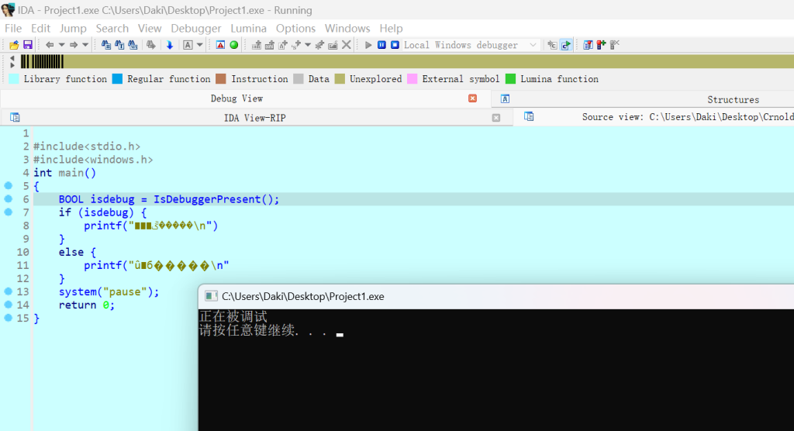The image size is (794, 431).
Task: Click the breakpoint list window icon
Action: [588, 45]
